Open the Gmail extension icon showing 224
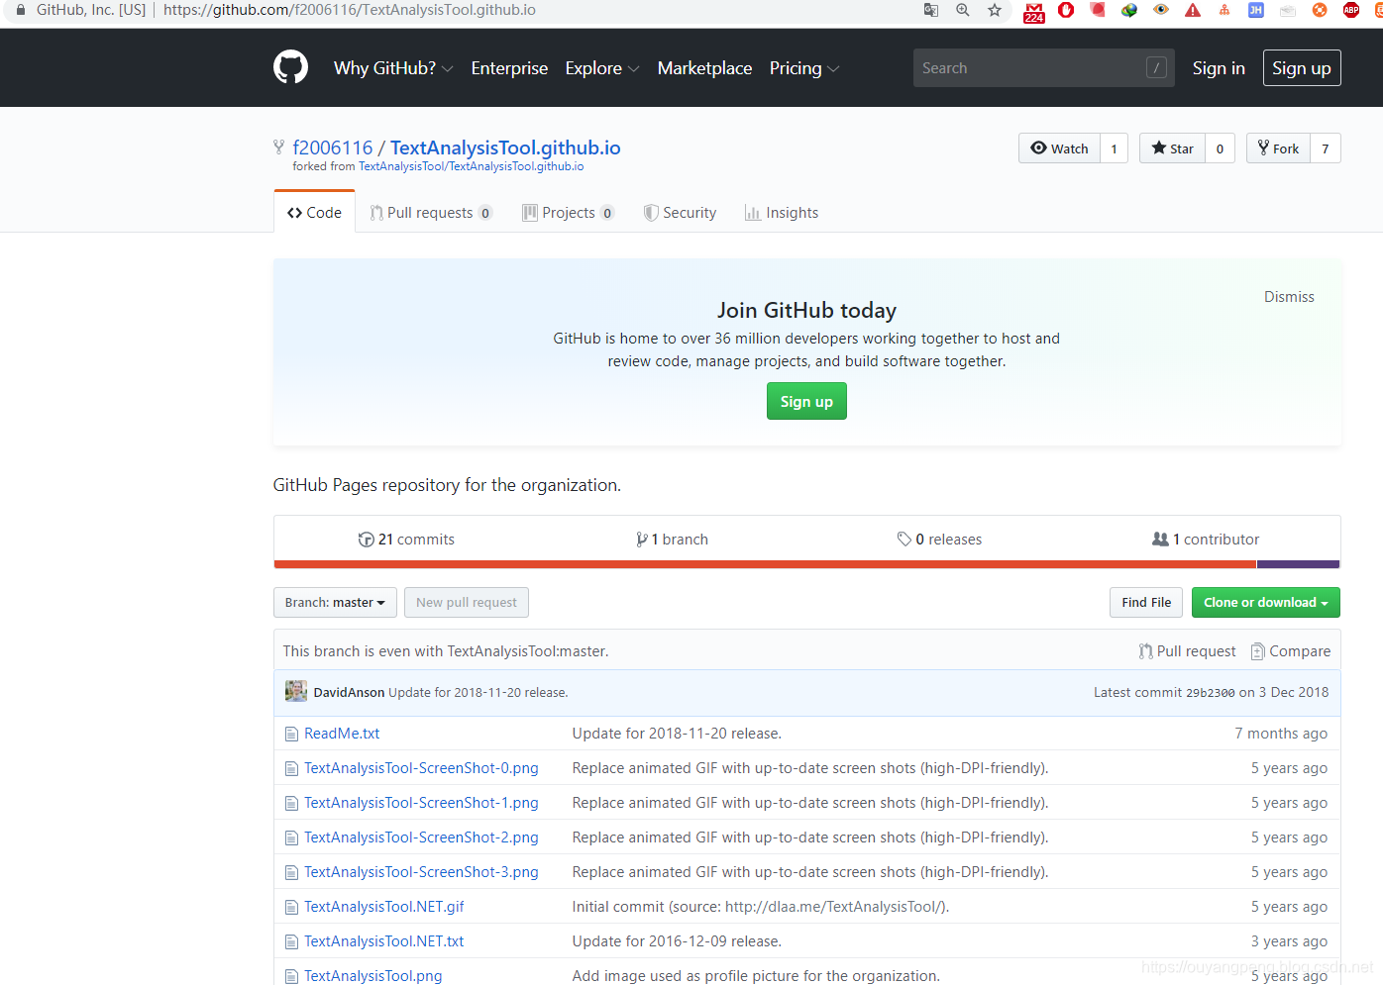The height and width of the screenshot is (985, 1383). coord(1034,11)
